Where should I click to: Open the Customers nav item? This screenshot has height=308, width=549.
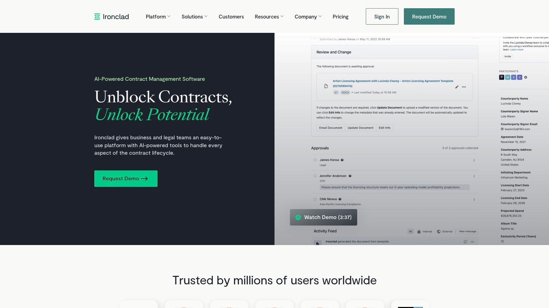point(231,16)
